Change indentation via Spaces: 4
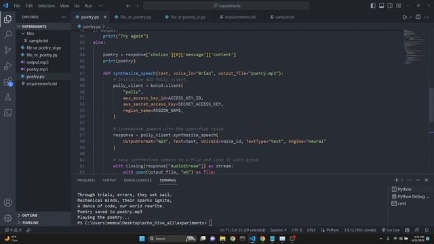The width and height of the screenshot is (434, 244). click(x=279, y=230)
